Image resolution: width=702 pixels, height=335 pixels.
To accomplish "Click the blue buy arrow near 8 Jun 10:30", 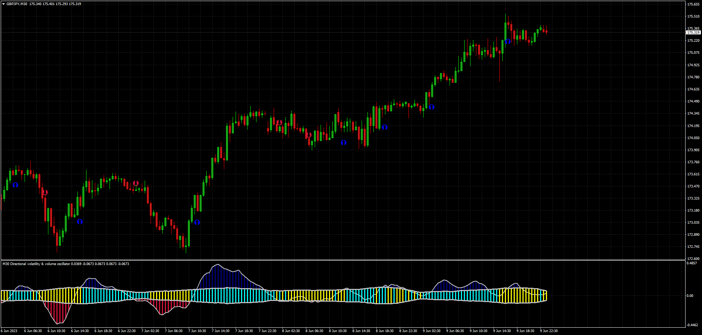I will pyautogui.click(x=344, y=142).
